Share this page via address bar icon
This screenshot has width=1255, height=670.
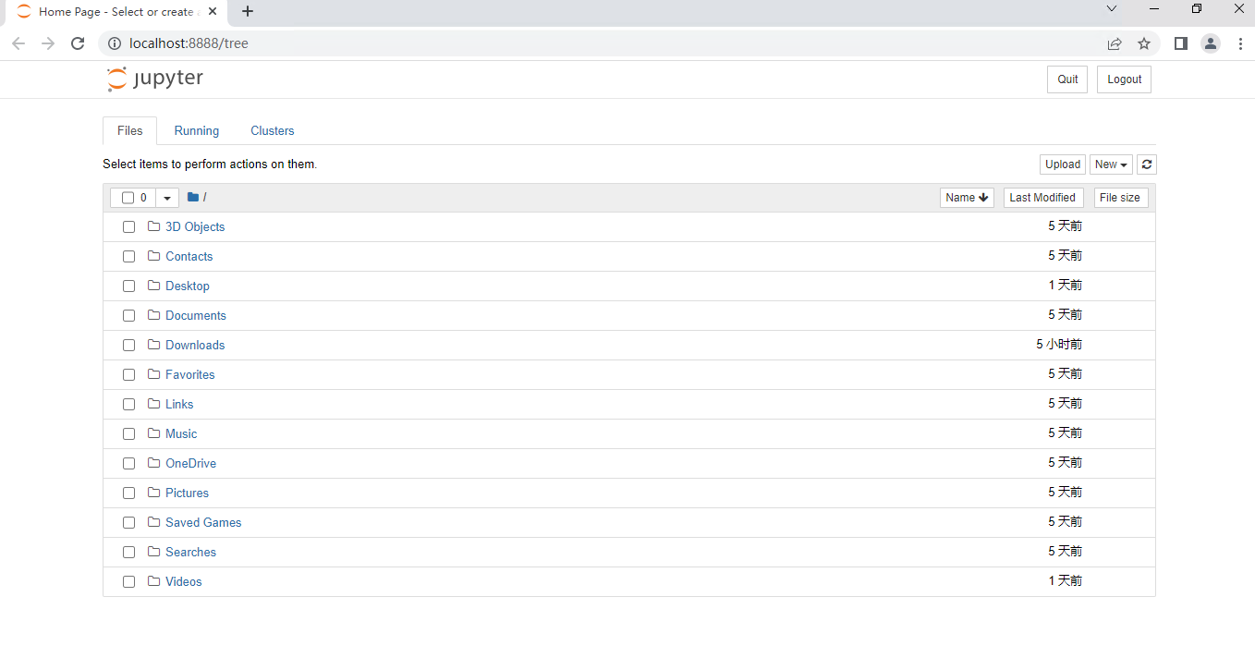tap(1115, 43)
